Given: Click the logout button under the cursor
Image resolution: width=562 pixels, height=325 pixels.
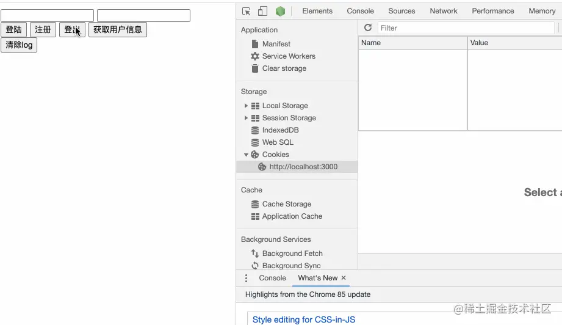Looking at the screenshot, I should (x=72, y=29).
